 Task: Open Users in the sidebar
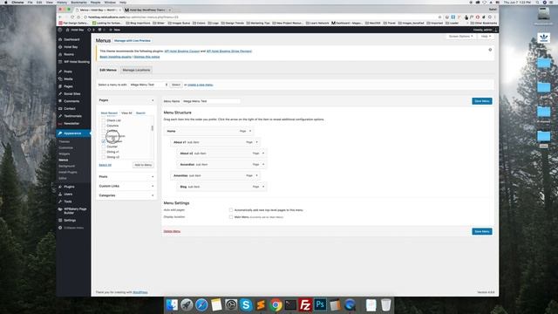click(68, 194)
